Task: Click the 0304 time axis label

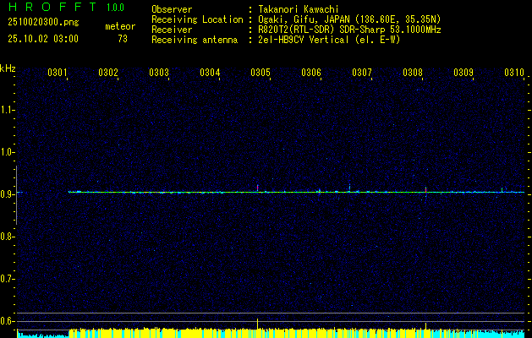Action: click(x=210, y=73)
